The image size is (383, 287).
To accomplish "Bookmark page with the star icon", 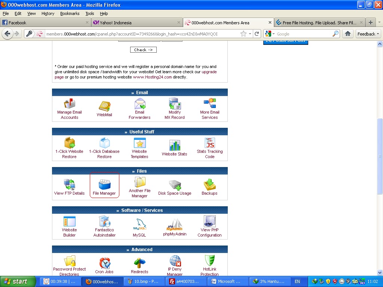I will tap(243, 34).
